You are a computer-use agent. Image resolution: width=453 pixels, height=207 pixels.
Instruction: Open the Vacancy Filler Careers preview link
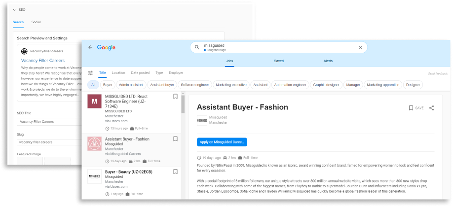43,60
